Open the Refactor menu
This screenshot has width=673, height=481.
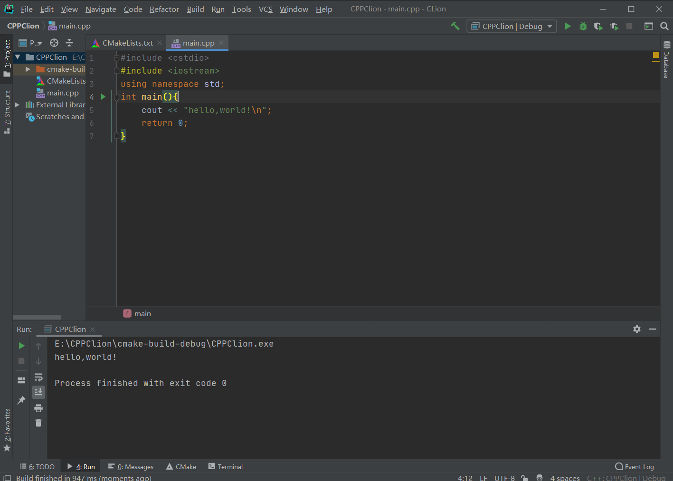(164, 9)
